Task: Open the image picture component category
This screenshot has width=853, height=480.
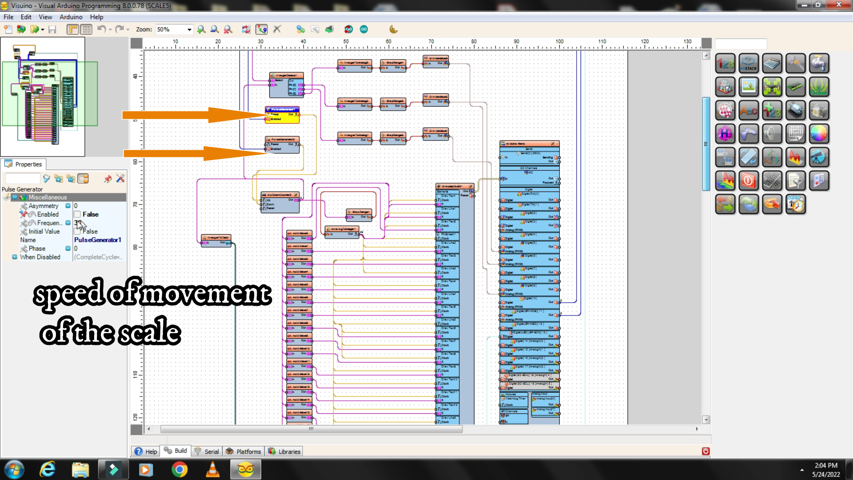Action: (x=749, y=87)
